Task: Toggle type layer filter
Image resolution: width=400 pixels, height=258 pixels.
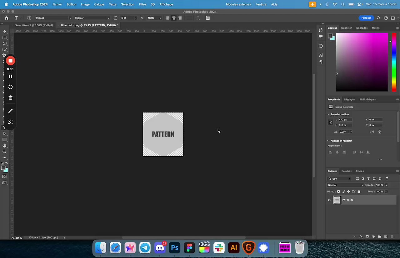Action: 368,179
